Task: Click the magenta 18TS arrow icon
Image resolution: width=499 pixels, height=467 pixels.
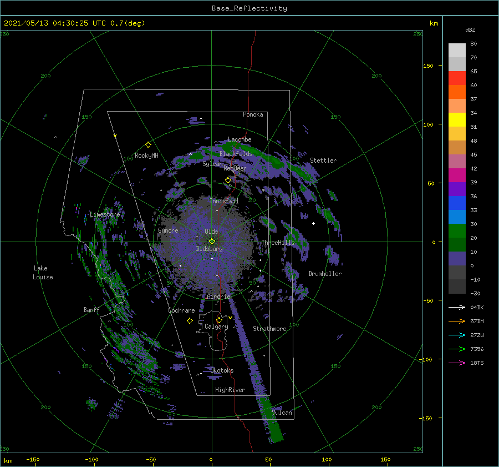Action: click(457, 363)
